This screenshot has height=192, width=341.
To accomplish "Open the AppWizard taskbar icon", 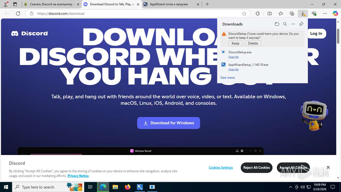I will click(x=140, y=187).
